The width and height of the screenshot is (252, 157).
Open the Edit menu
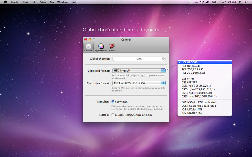(34, 2)
